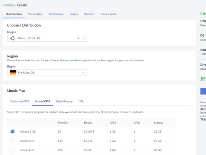
Task: Click the CPUs column header
Action: point(137,123)
